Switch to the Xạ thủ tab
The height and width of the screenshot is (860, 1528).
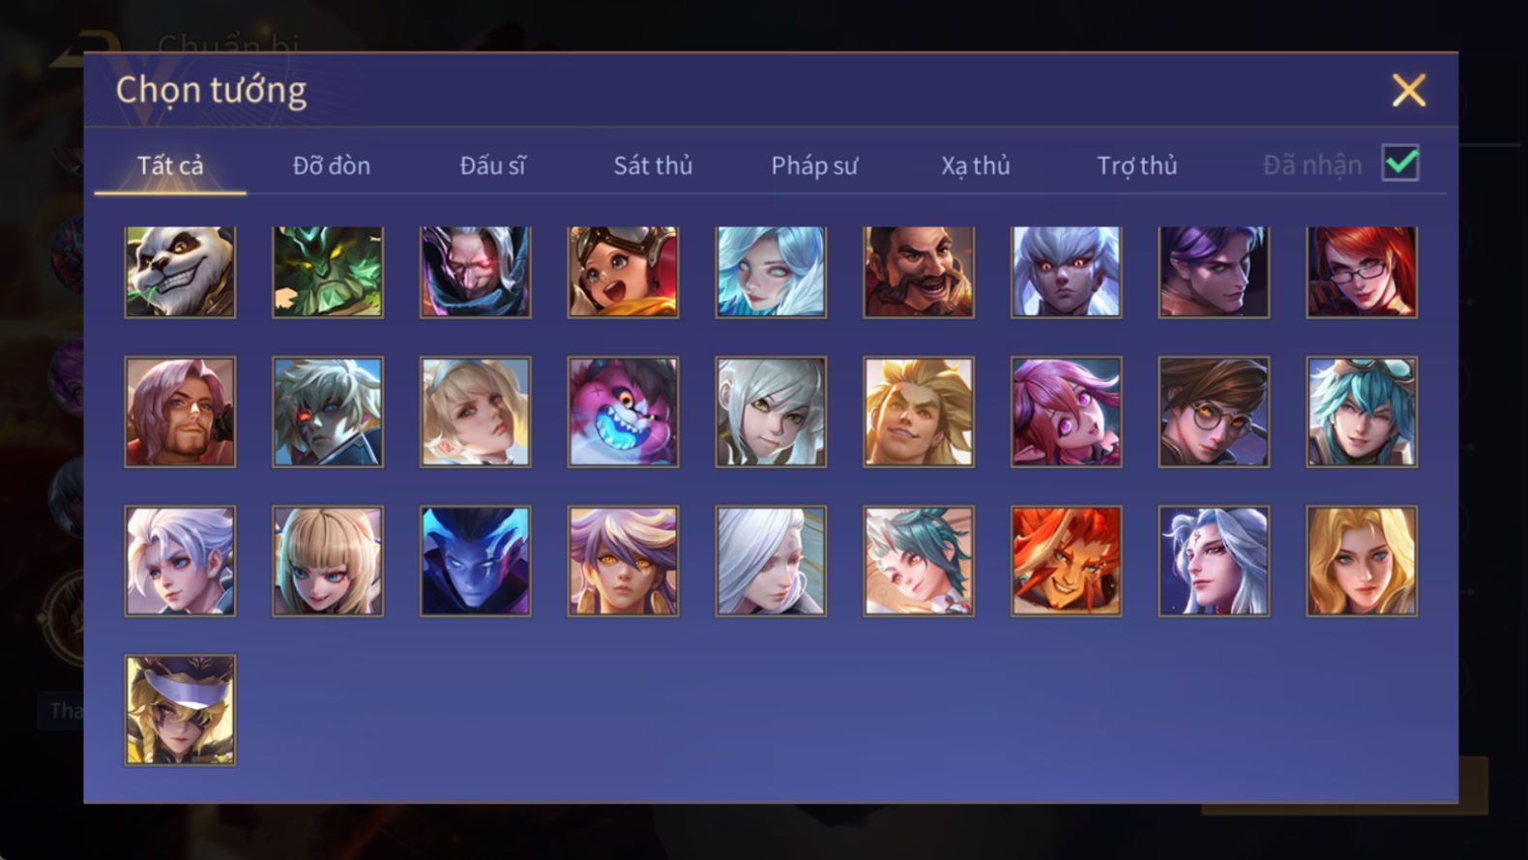click(976, 165)
